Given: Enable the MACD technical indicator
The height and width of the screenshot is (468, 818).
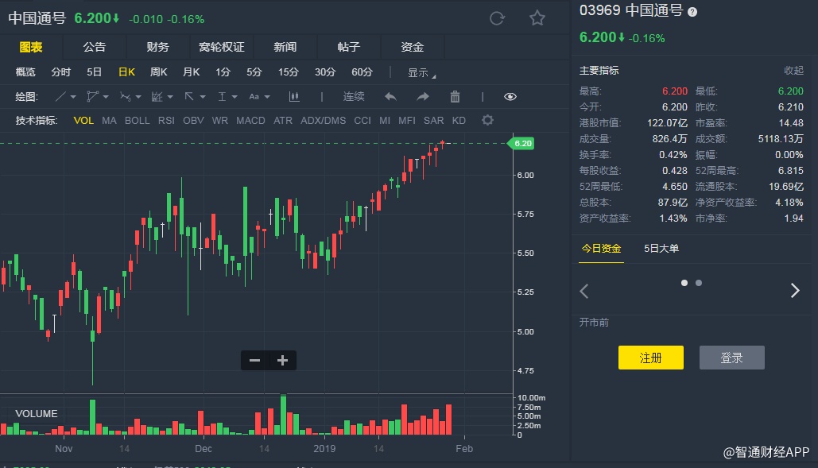Looking at the screenshot, I should tap(250, 121).
